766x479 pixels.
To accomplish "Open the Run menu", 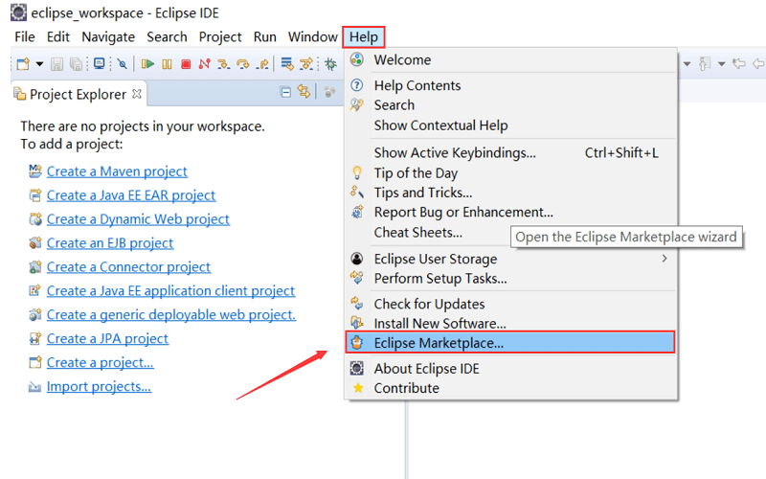I will tap(265, 36).
